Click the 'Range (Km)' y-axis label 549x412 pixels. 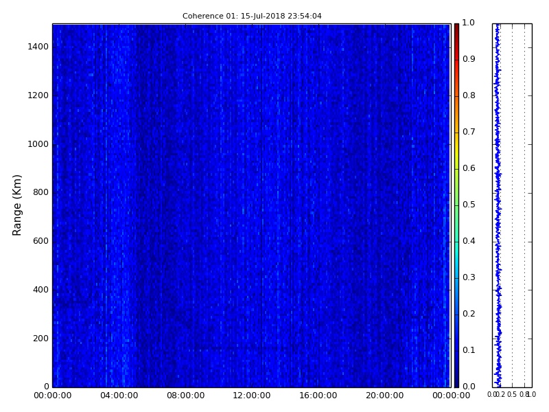(x=16, y=205)
